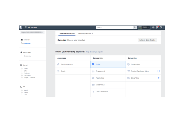The width and height of the screenshot is (184, 122).
Task: Pick the Engagement objective
Action: pos(100,71)
